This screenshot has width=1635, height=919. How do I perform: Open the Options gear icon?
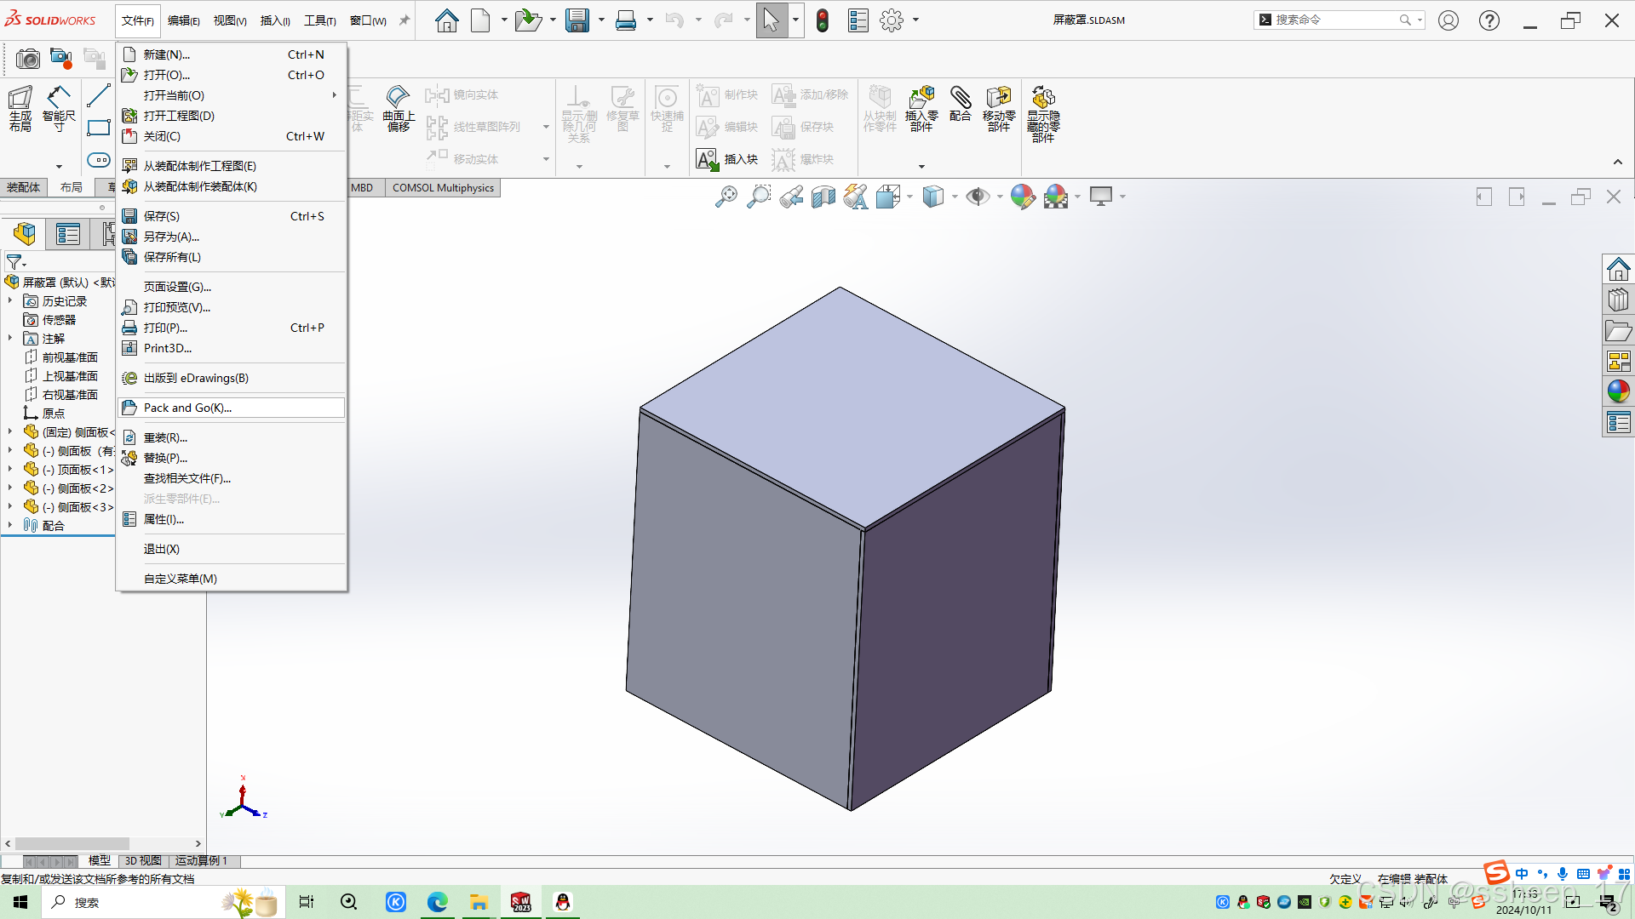point(891,20)
